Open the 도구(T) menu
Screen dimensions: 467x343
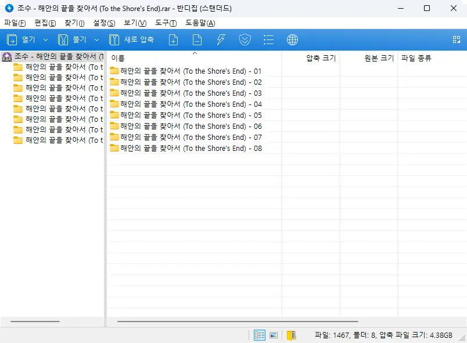point(166,23)
